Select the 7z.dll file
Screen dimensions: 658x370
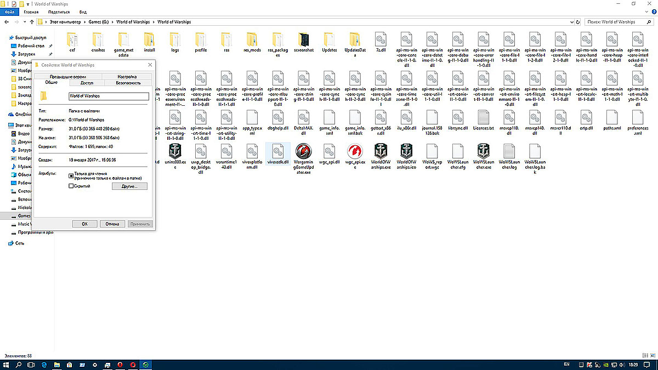pos(381,42)
